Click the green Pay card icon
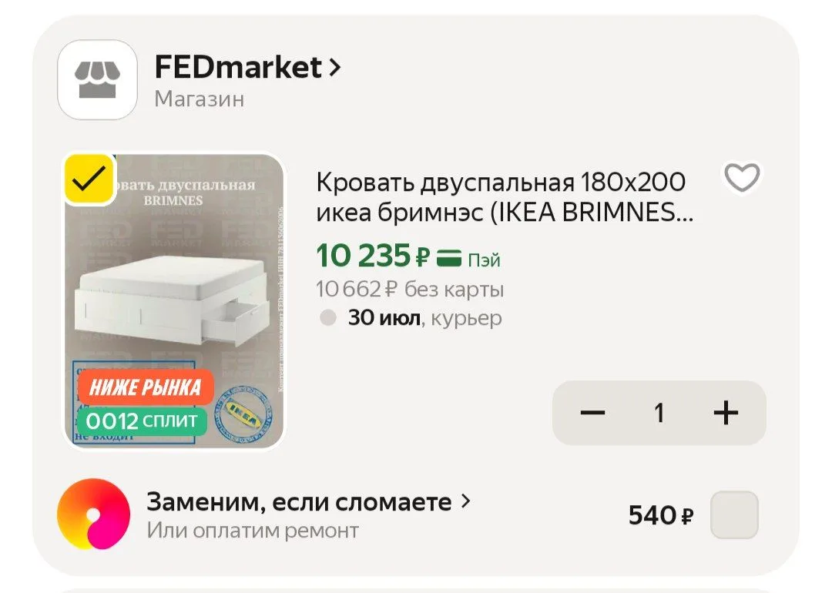The height and width of the screenshot is (593, 832). tap(449, 259)
